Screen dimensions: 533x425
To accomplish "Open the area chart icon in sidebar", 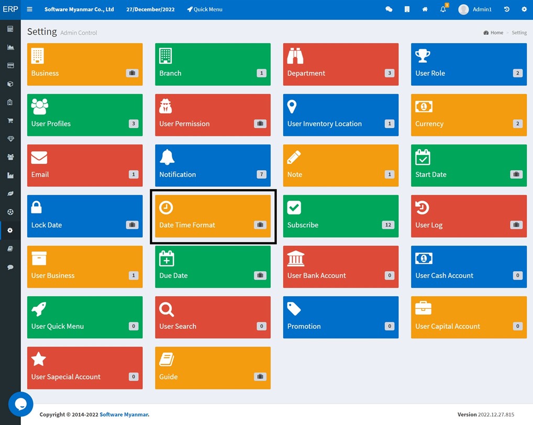I will [10, 47].
